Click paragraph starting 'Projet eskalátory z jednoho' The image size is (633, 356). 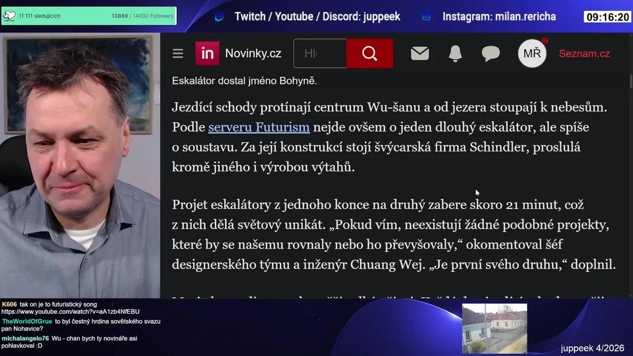(394, 235)
